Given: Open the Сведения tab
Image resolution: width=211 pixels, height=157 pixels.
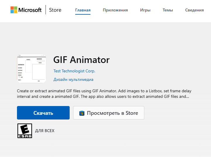Looking at the screenshot, I should click(194, 10).
